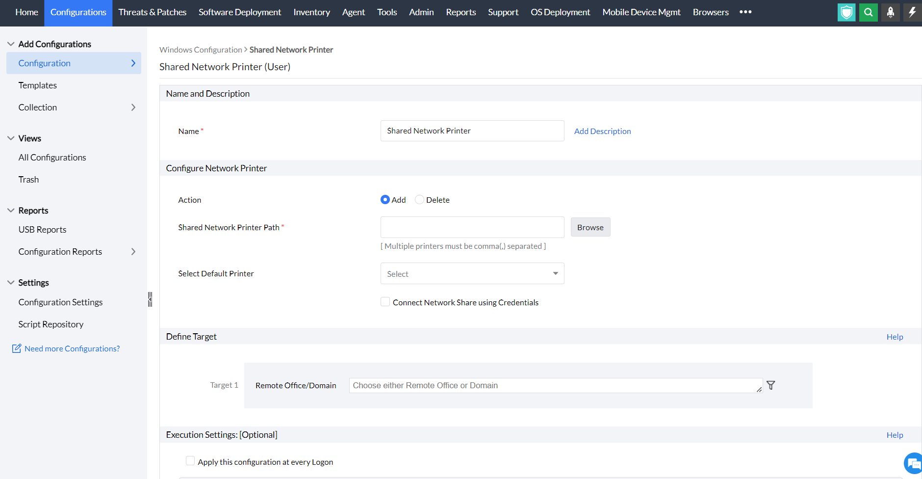Screen dimensions: 922x479
Task: Click the lightning bolt icon
Action: click(912, 12)
